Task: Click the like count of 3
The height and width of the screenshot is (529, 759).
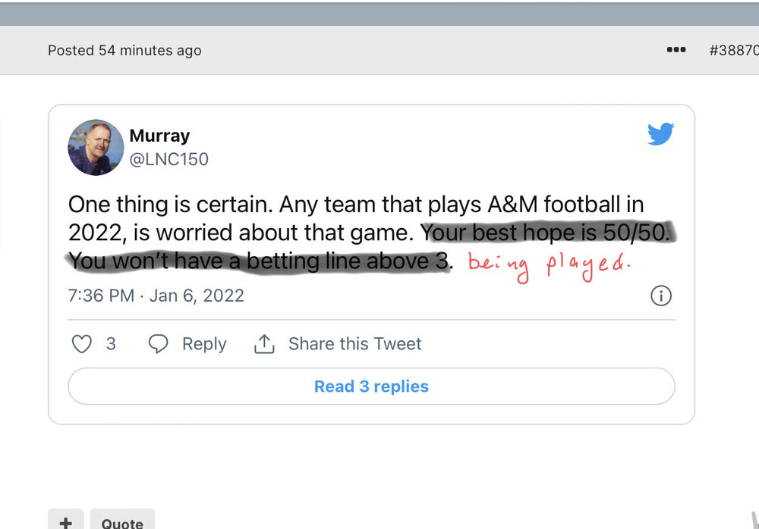Action: tap(111, 344)
